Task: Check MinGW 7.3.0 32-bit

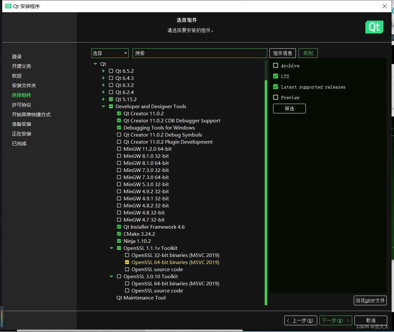Action: coord(119,170)
